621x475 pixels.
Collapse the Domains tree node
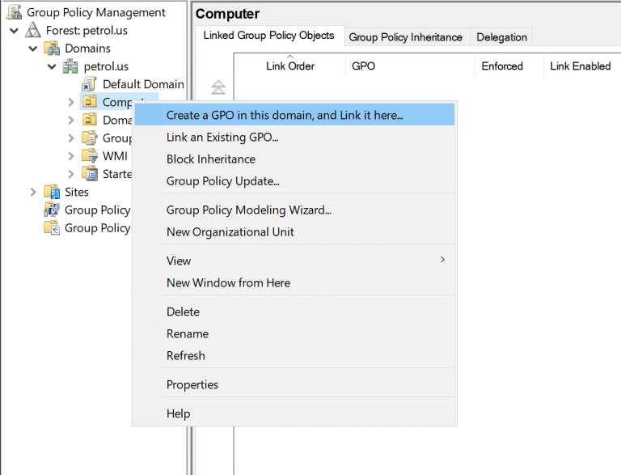(x=33, y=49)
